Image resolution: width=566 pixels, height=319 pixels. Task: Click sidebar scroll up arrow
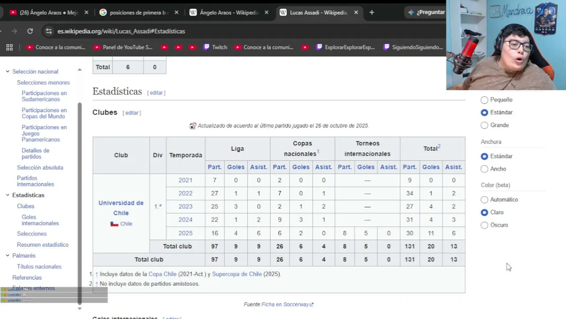pos(80,70)
